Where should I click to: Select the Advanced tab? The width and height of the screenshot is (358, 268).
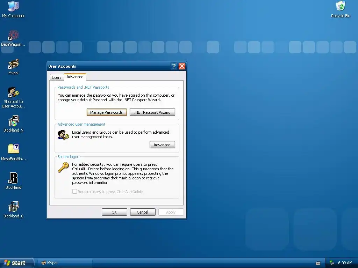75,77
